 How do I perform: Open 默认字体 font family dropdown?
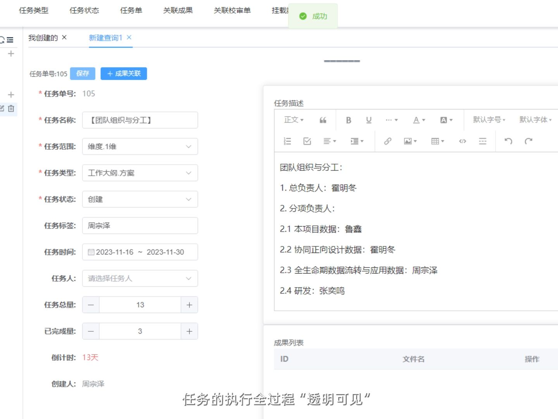(x=536, y=120)
